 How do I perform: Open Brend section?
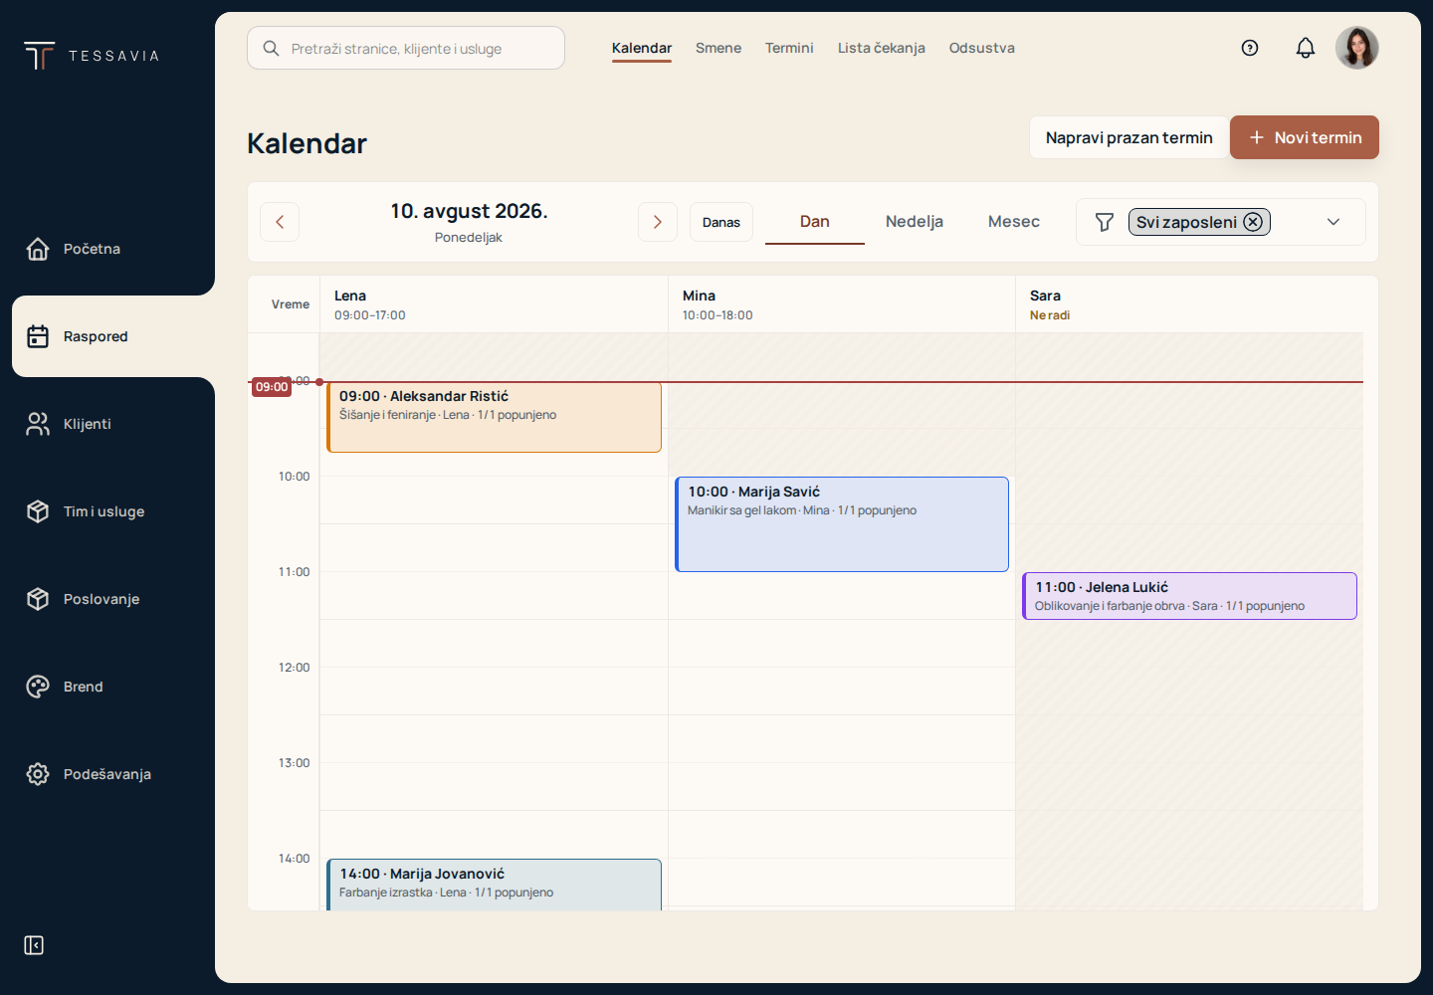(107, 687)
